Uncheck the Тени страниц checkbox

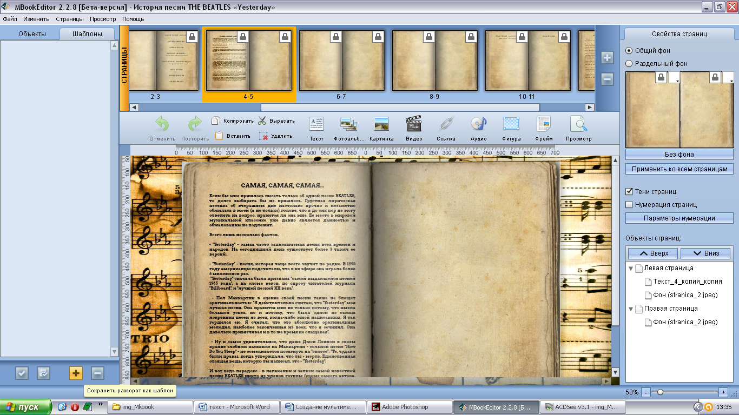click(629, 191)
